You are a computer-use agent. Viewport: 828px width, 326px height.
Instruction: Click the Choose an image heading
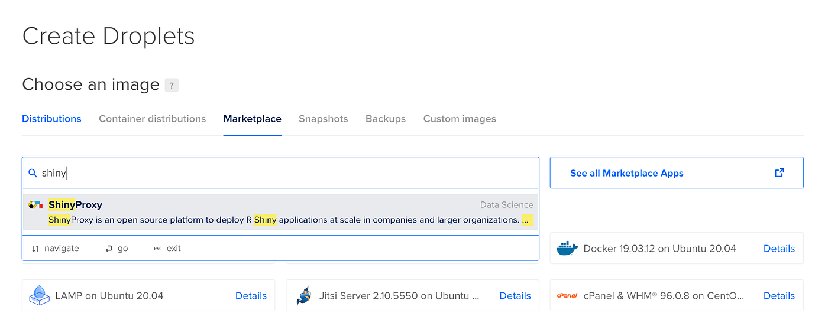pyautogui.click(x=90, y=84)
